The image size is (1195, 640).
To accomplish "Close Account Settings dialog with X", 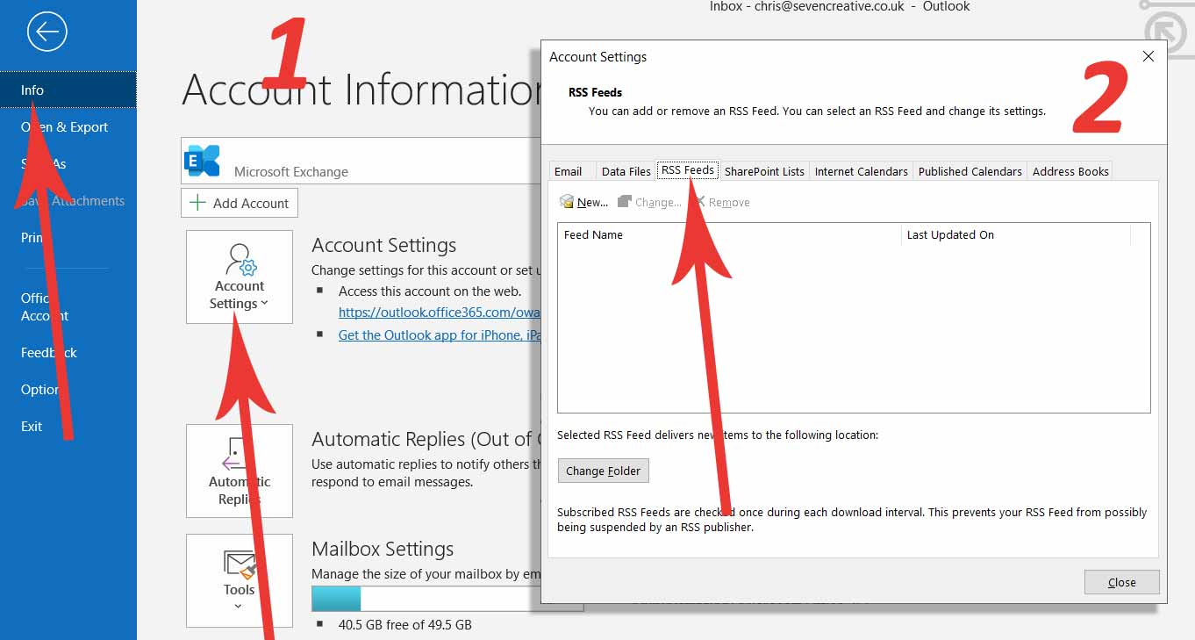I will click(x=1148, y=56).
